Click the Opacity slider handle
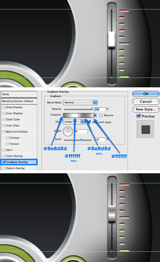Image resolution: width=160 pixels, height=262 pixels. click(x=92, y=109)
